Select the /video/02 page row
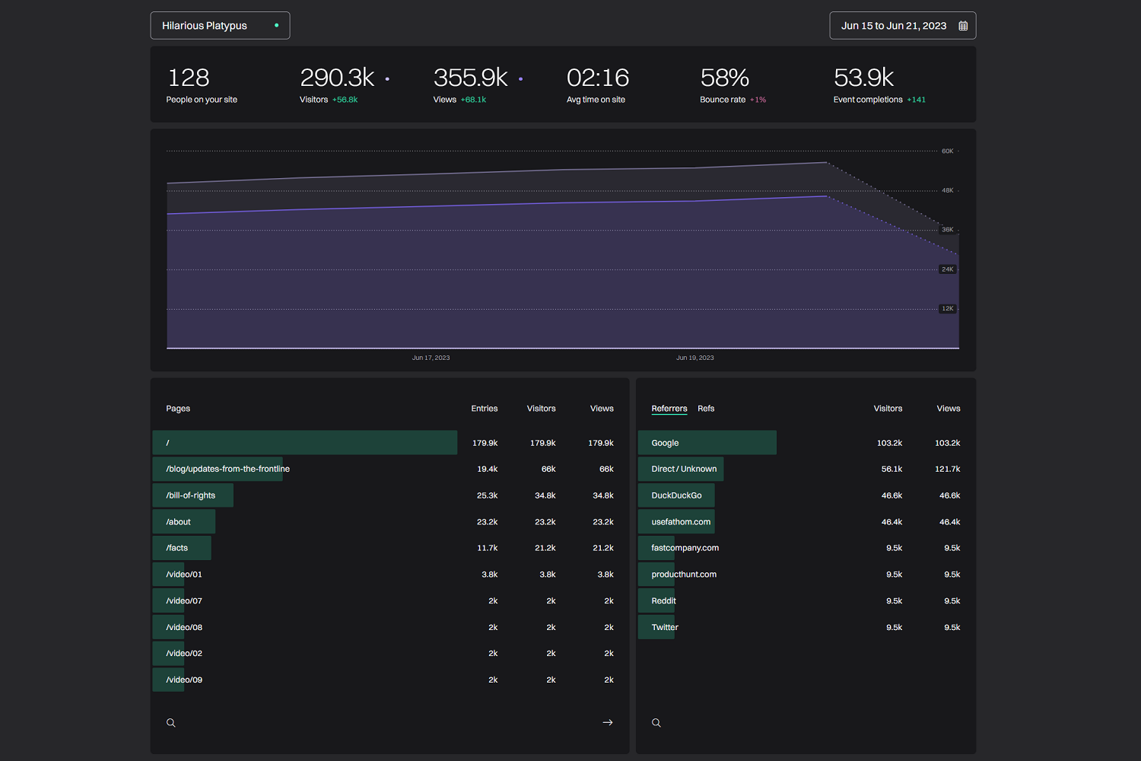 (x=389, y=654)
